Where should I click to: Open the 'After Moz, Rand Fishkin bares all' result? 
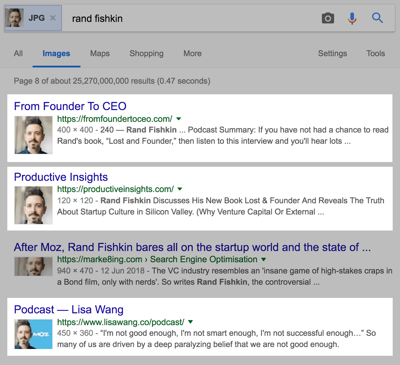192,247
